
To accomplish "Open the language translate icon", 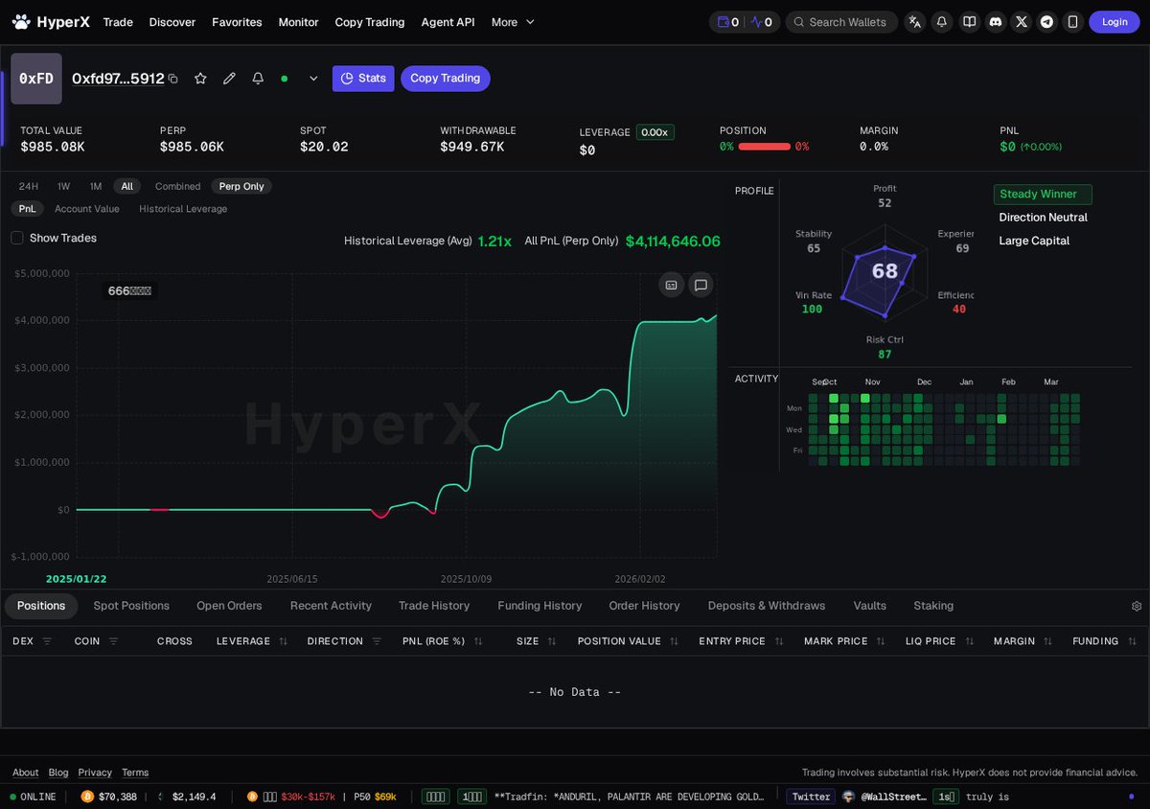I will click(915, 22).
